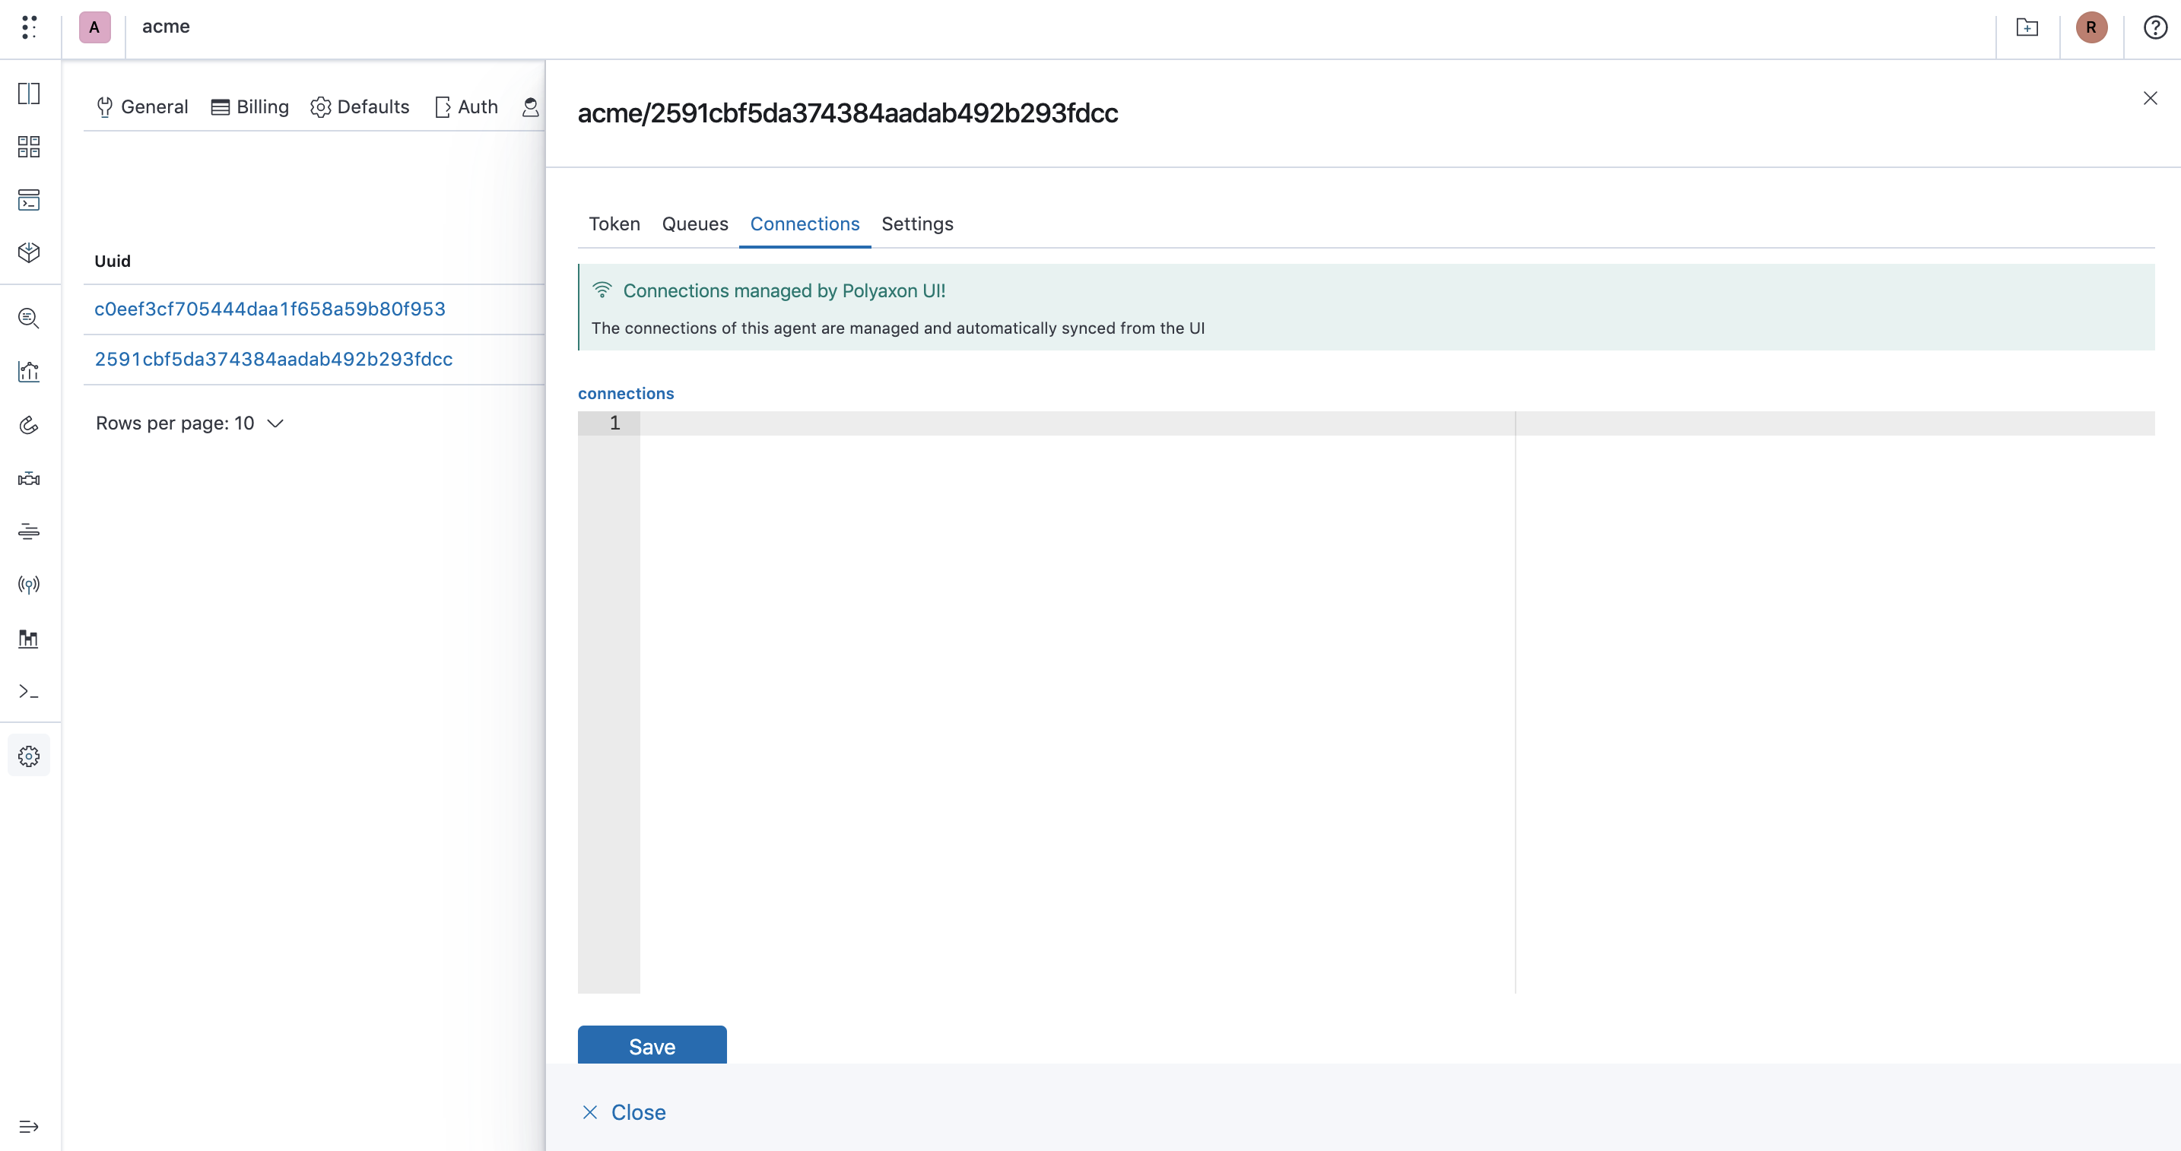
Task: Open the terminal window icon in sidebar
Action: point(29,200)
